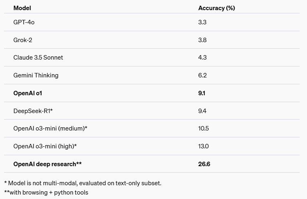
Task: Select OpenAI deep research** row label
Action: point(47,164)
